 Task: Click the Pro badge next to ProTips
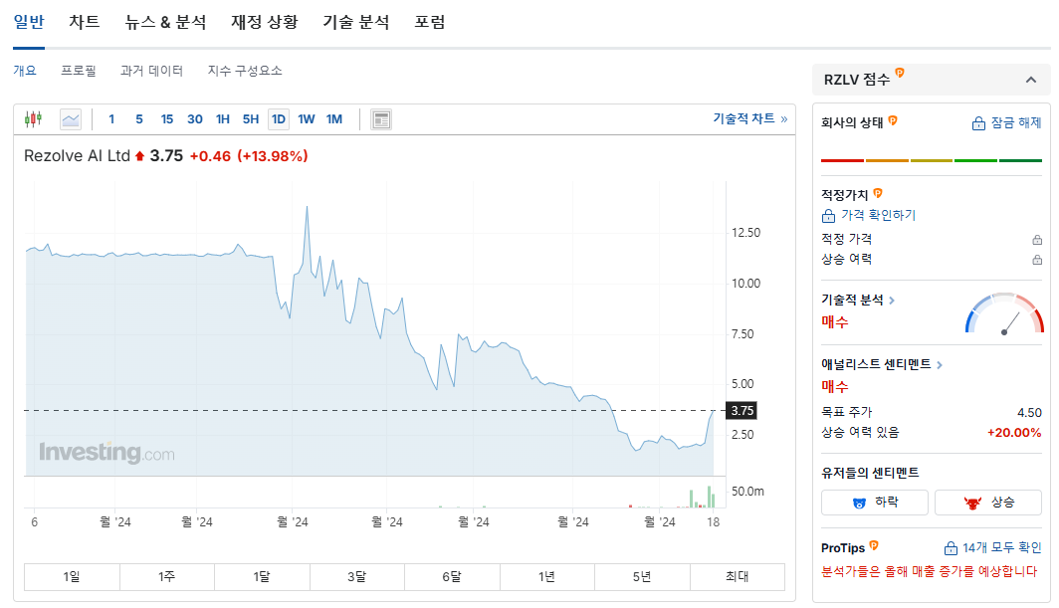(x=874, y=546)
